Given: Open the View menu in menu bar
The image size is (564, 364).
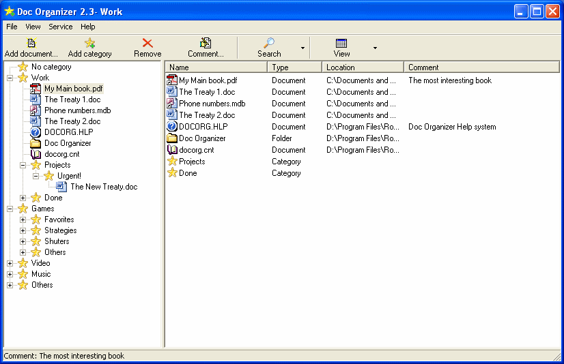Looking at the screenshot, I should (33, 27).
